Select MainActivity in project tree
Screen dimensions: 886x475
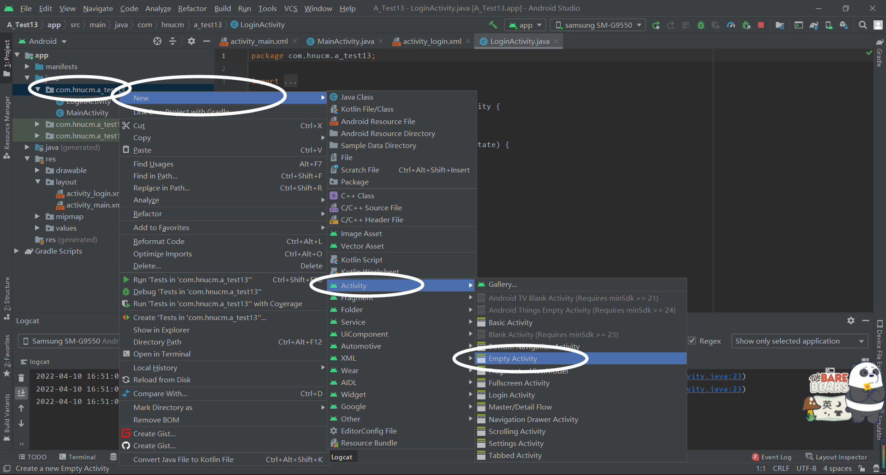[87, 113]
